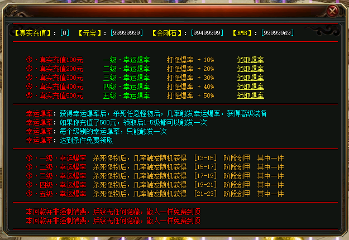This screenshot has height=240, width=349.
Task: Click the [19-21] stage range
Action: click(205, 185)
